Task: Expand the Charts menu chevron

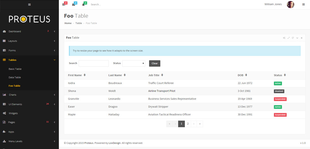Action: pos(54,95)
